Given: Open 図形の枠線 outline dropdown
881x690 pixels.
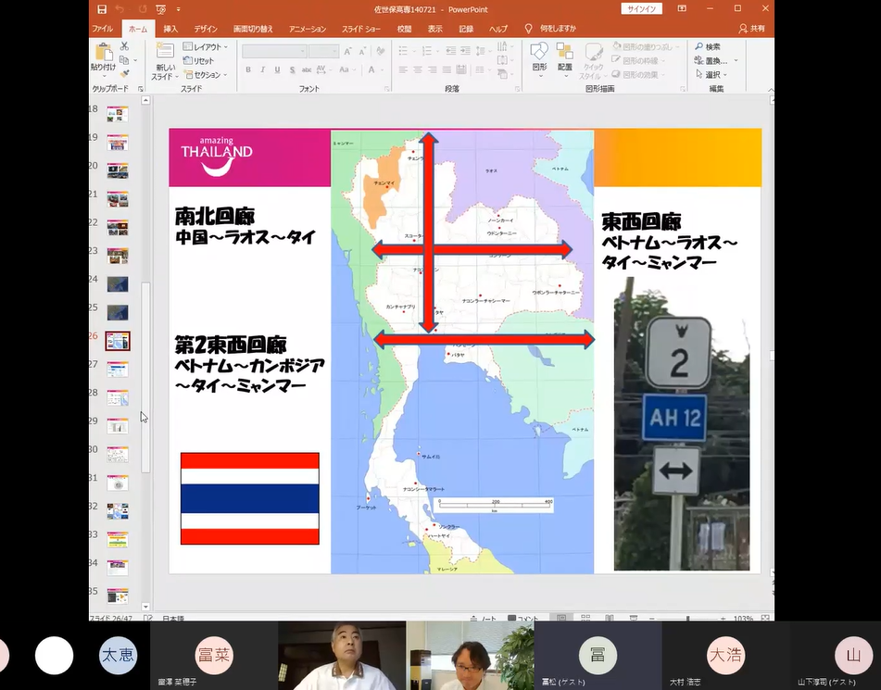Looking at the screenshot, I should click(638, 61).
